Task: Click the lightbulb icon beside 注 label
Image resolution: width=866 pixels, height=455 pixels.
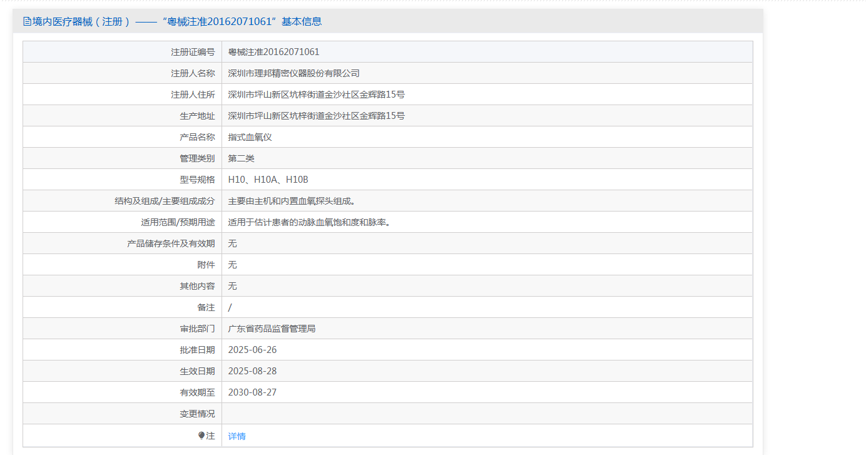Action: (201, 436)
